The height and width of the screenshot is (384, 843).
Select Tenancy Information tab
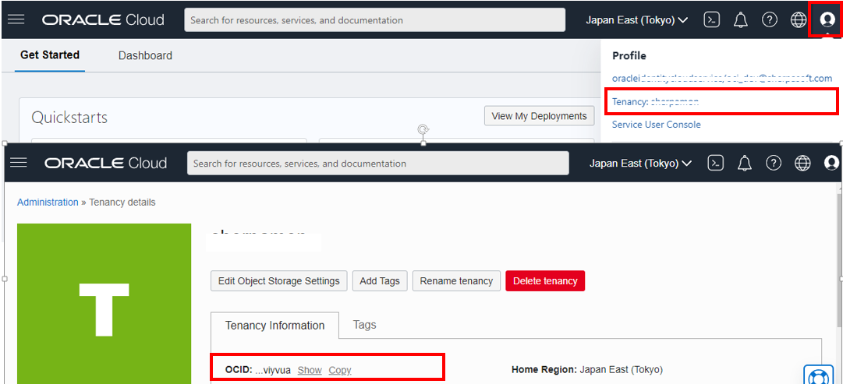275,326
